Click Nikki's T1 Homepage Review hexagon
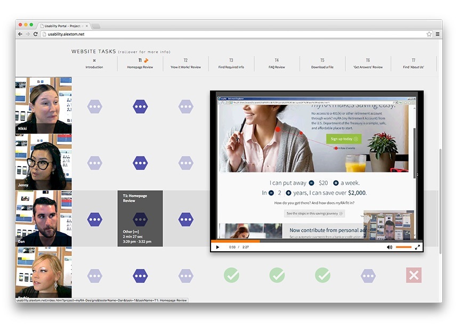The width and height of the screenshot is (461, 329). coord(140,106)
